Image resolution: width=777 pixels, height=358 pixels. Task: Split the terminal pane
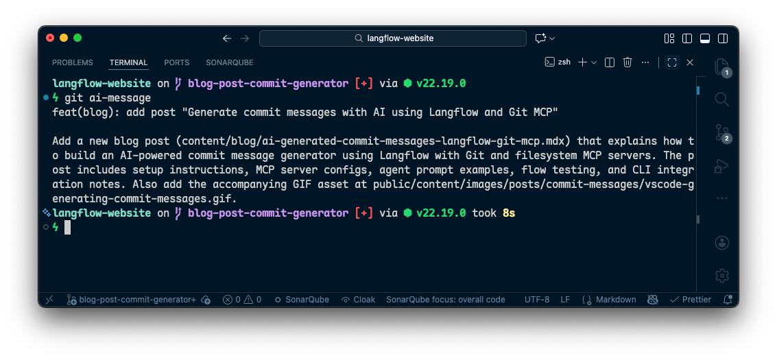[x=609, y=62]
